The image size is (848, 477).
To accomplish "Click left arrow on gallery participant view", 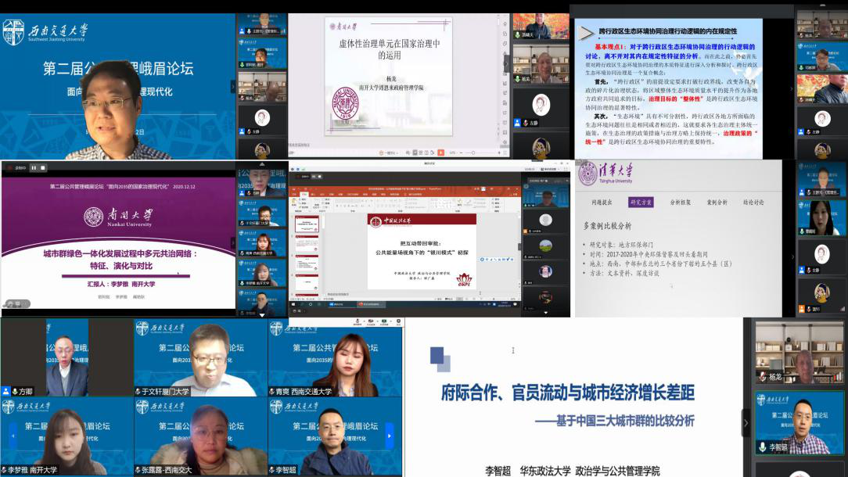I will click(13, 435).
